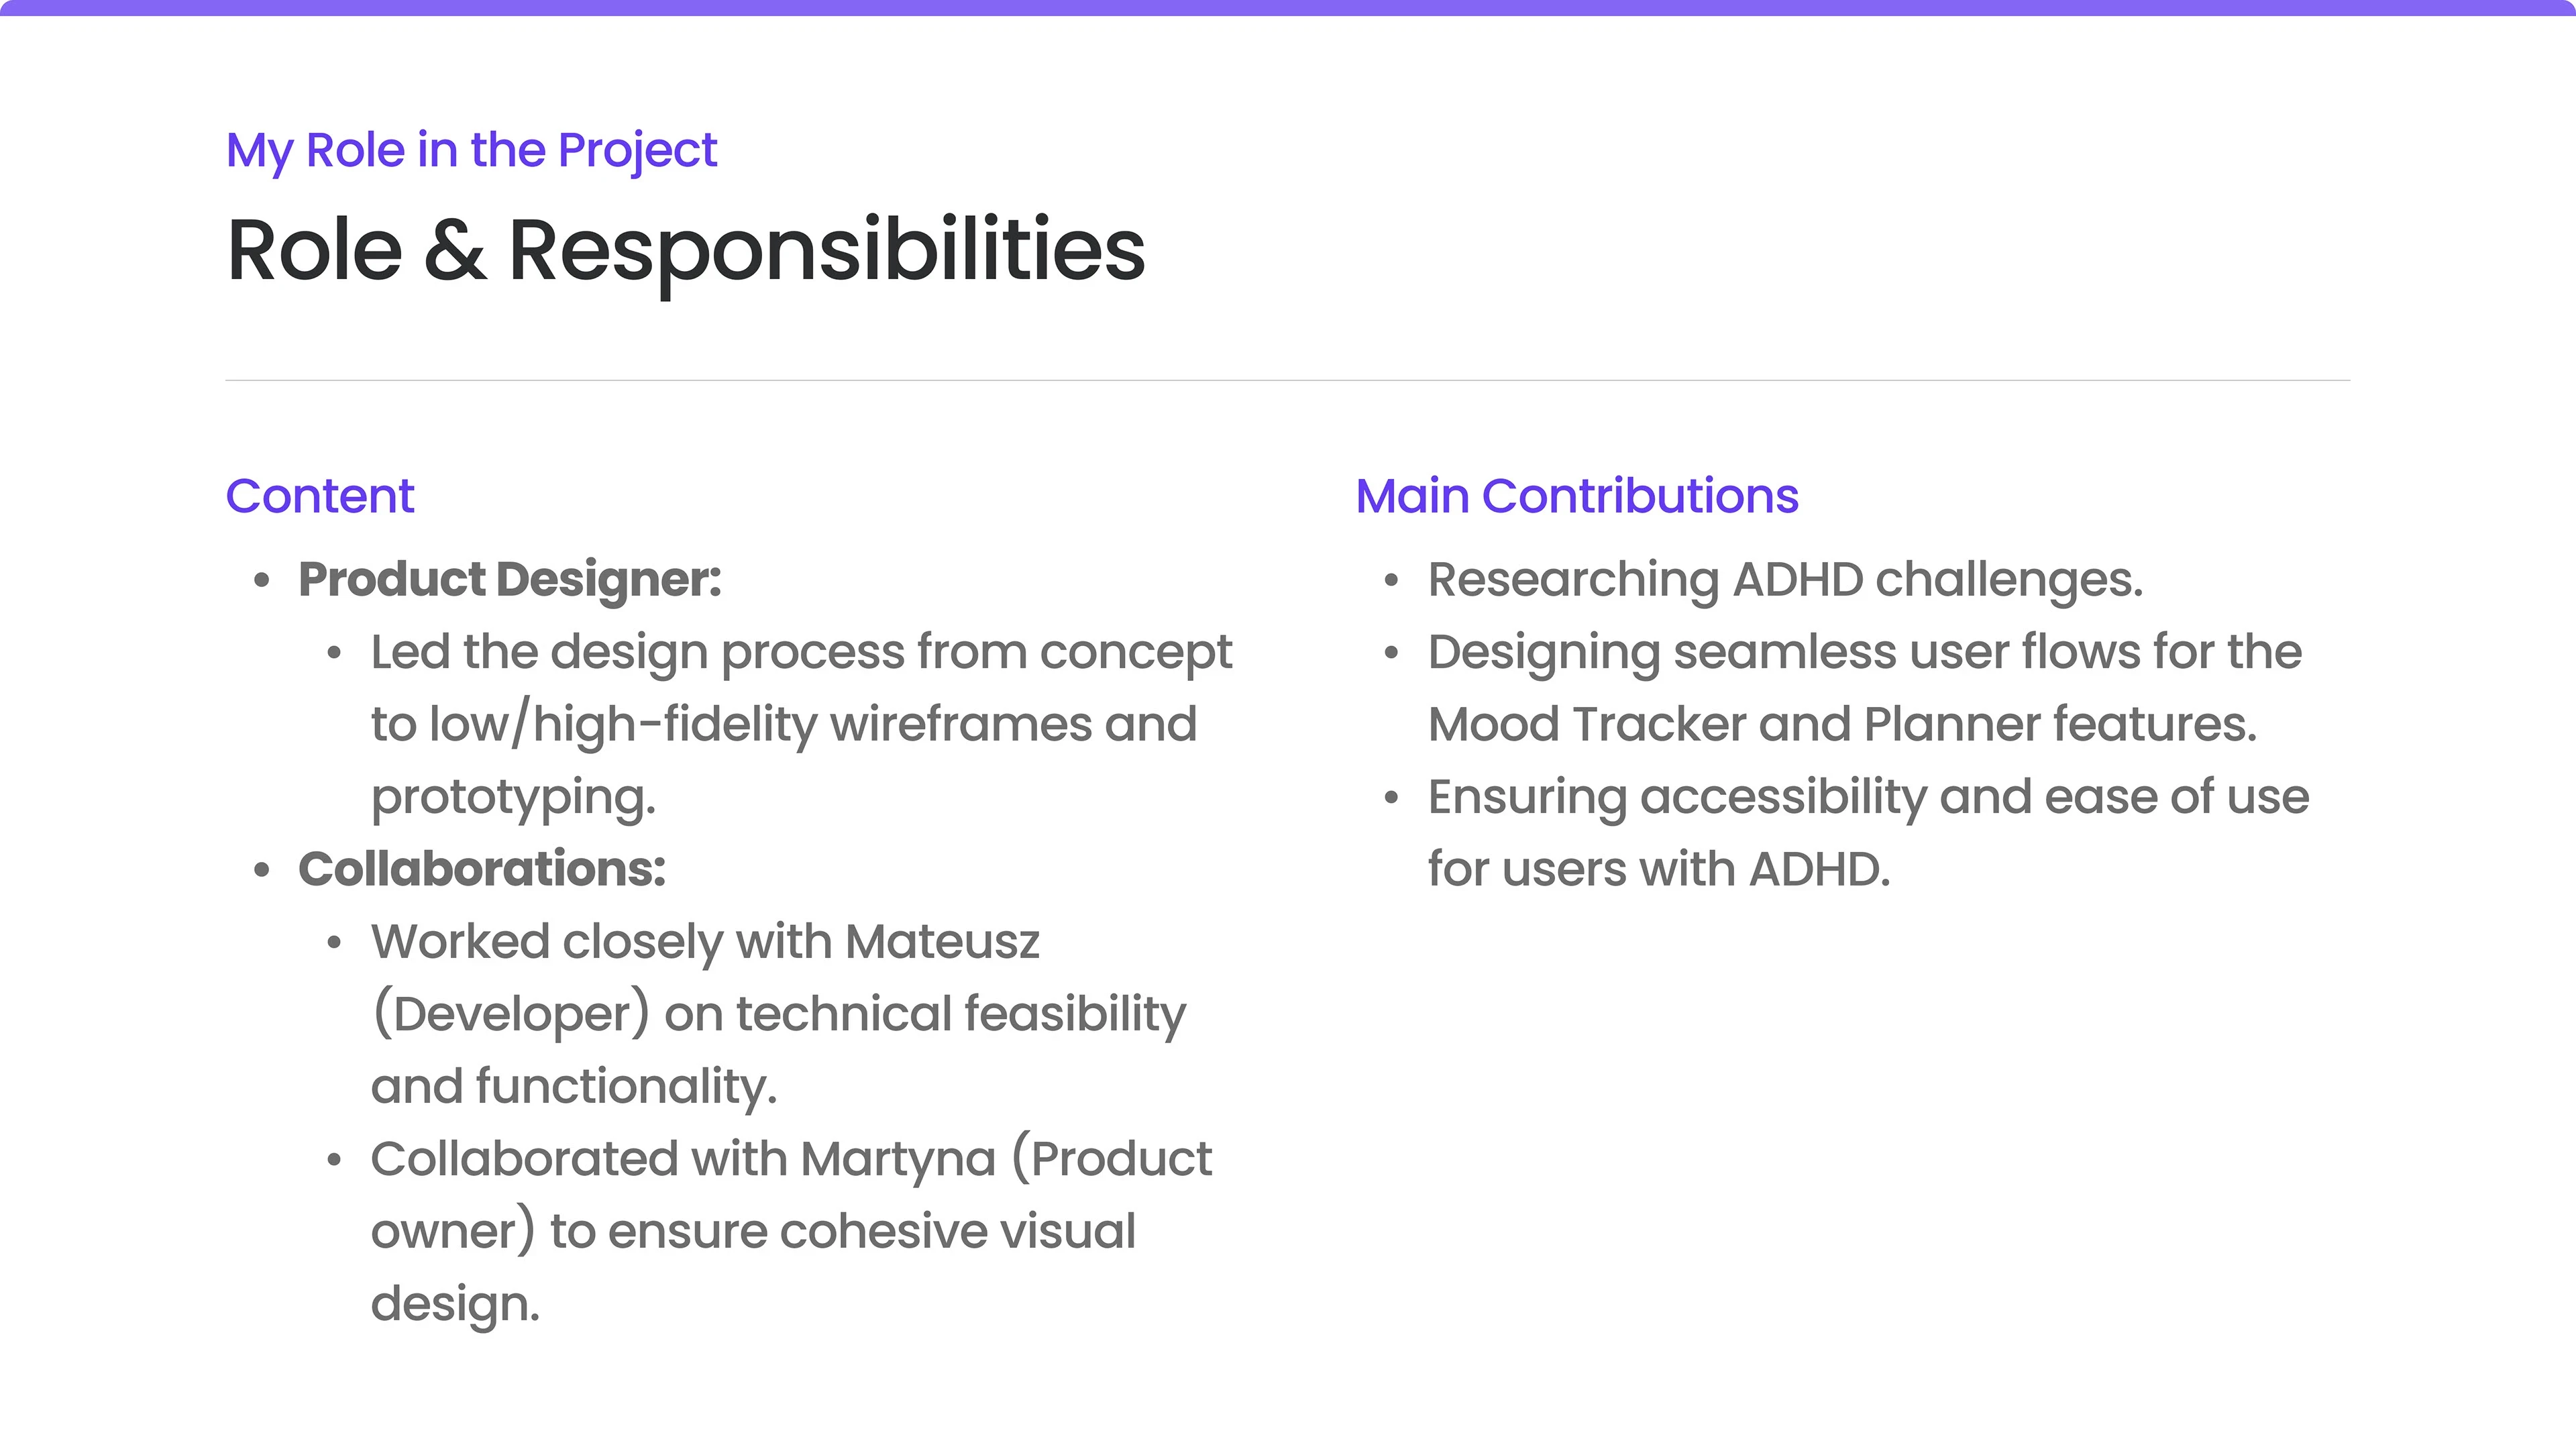
Task: Click the "My Role in the Project" subtitle
Action: coord(471,151)
